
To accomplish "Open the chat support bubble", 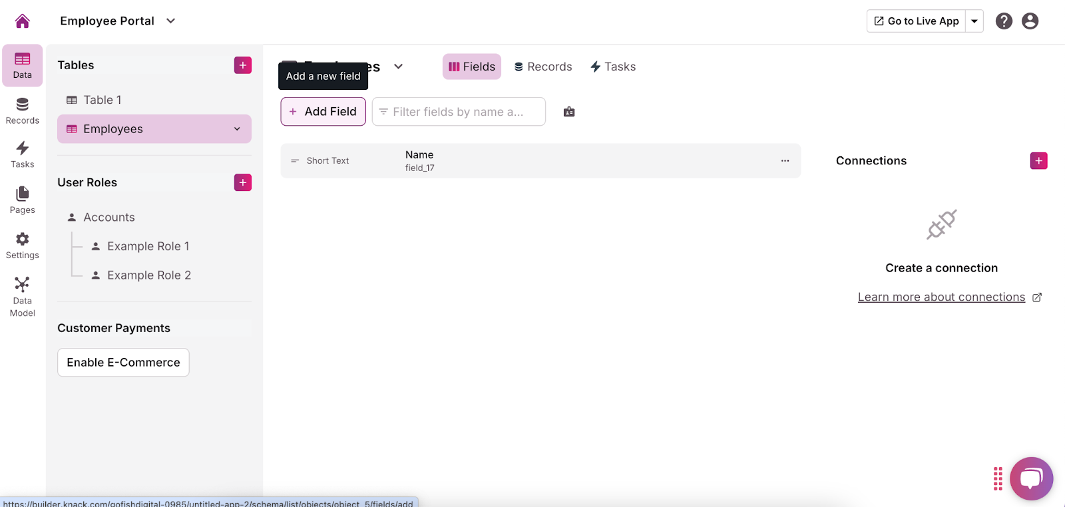I will coord(1031,478).
